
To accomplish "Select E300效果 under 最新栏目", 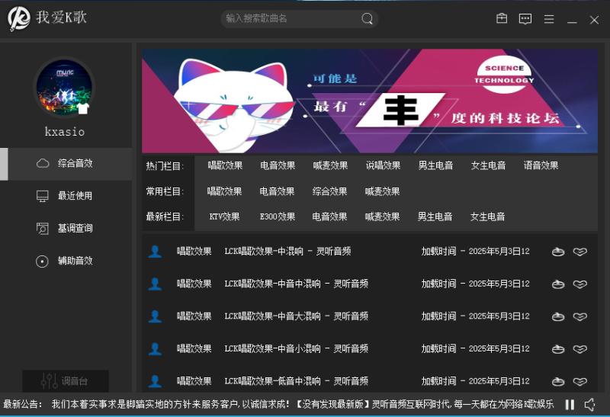I will tap(278, 217).
